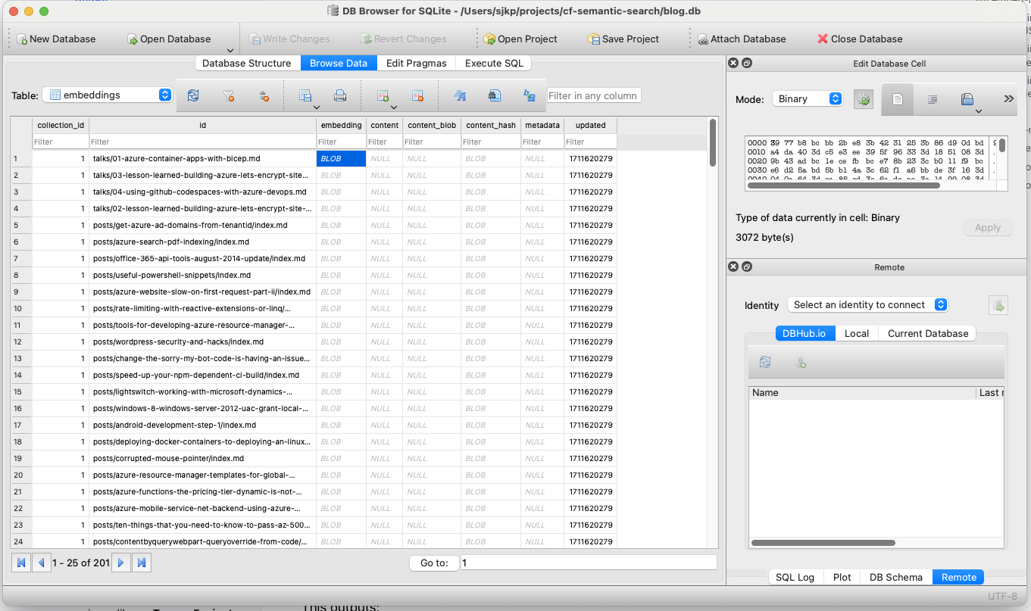Switch to the Execute SQL tab
The width and height of the screenshot is (1031, 611).
493,64
